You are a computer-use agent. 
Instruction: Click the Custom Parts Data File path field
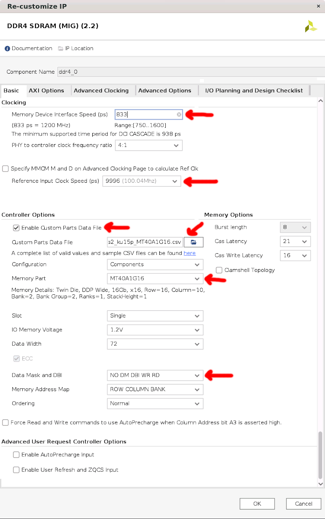point(145,242)
